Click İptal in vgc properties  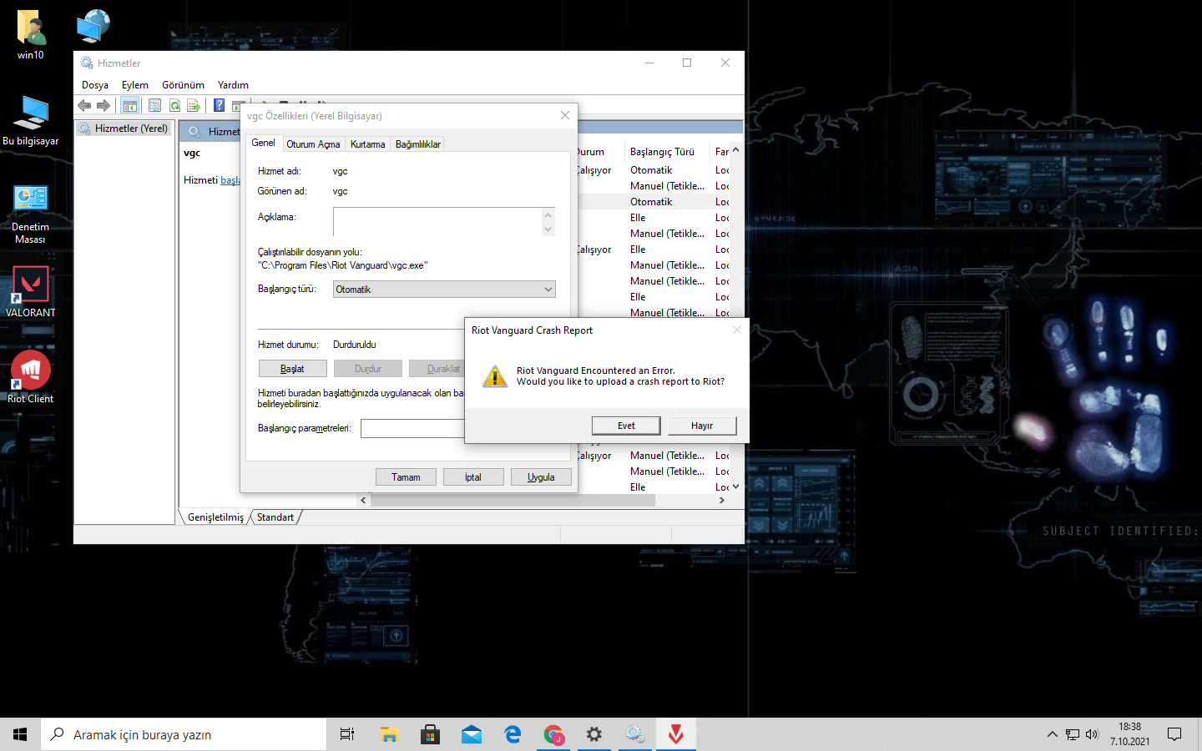(x=473, y=477)
